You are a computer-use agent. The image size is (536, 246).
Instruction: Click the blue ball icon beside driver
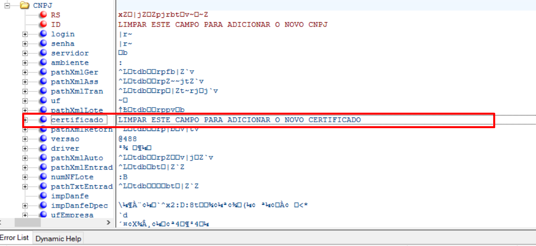point(43,148)
